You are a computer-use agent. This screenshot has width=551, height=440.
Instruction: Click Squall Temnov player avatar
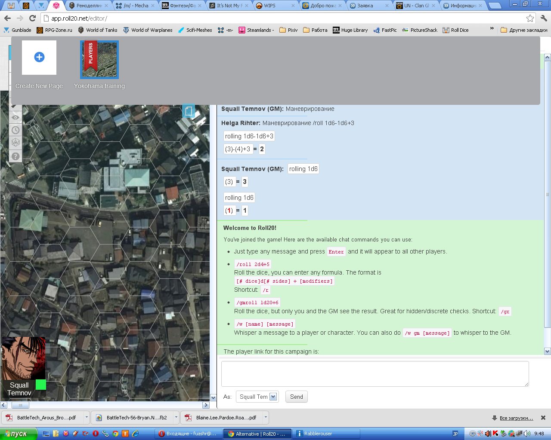click(24, 358)
